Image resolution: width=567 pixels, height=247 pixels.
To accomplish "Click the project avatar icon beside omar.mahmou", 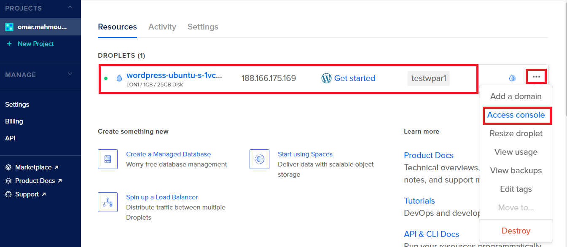I will click(x=9, y=27).
